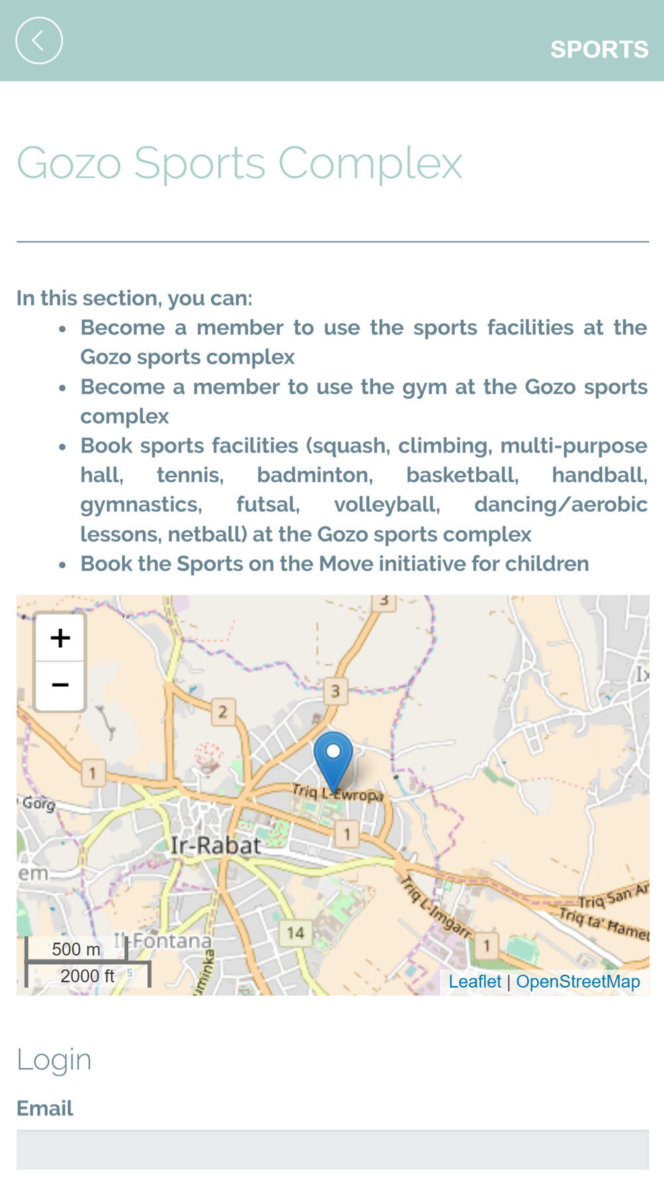Click route badge 3 near the pin
Screen dimensions: 664x1180
(x=335, y=691)
